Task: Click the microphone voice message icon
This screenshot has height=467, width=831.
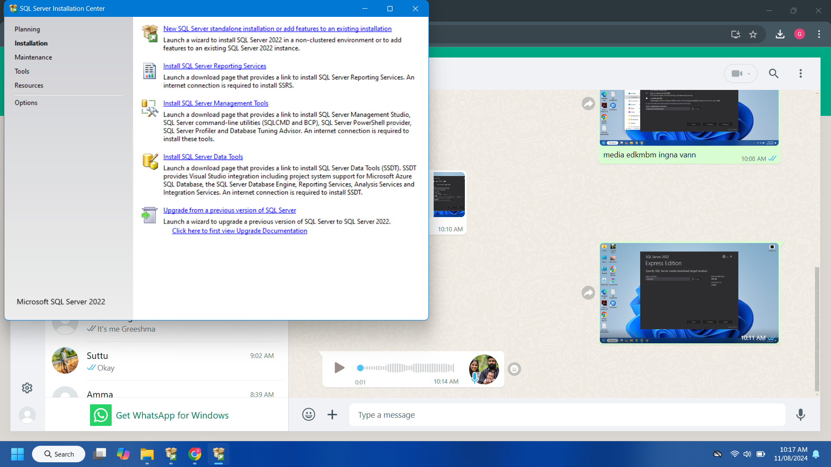Action: tap(800, 415)
